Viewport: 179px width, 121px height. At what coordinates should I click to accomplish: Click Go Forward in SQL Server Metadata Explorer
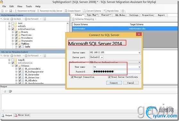point(32,56)
